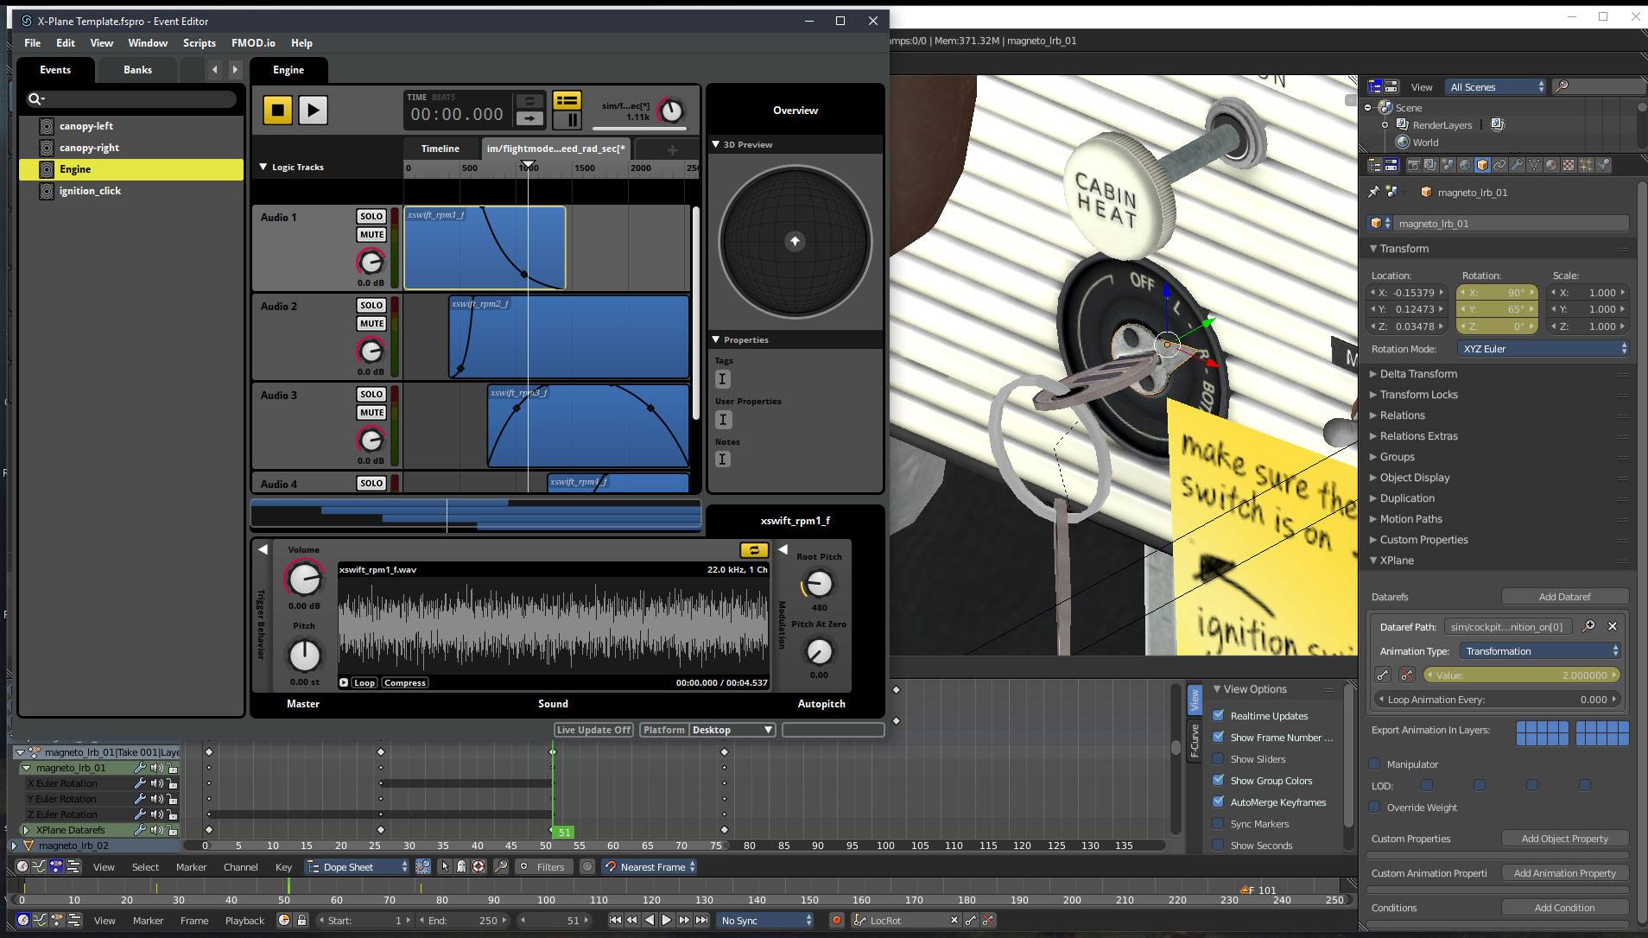This screenshot has width=1648, height=938.
Task: Adjust the Volume knob in Master section
Action: click(x=304, y=580)
